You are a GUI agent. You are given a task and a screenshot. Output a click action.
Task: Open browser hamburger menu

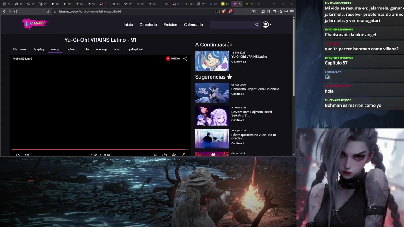[x=292, y=12]
